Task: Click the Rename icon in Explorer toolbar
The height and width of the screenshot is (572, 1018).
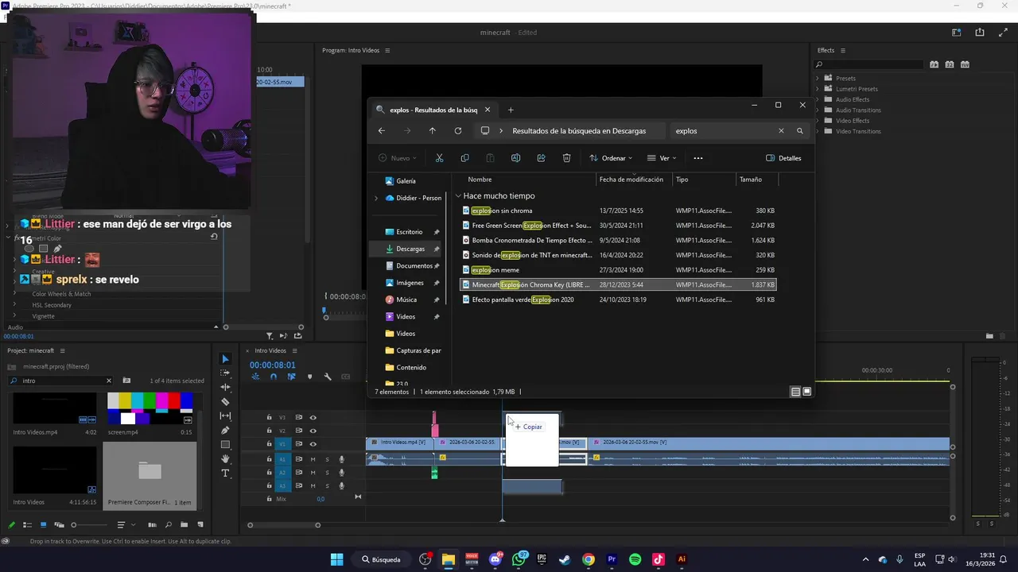Action: 515,158
